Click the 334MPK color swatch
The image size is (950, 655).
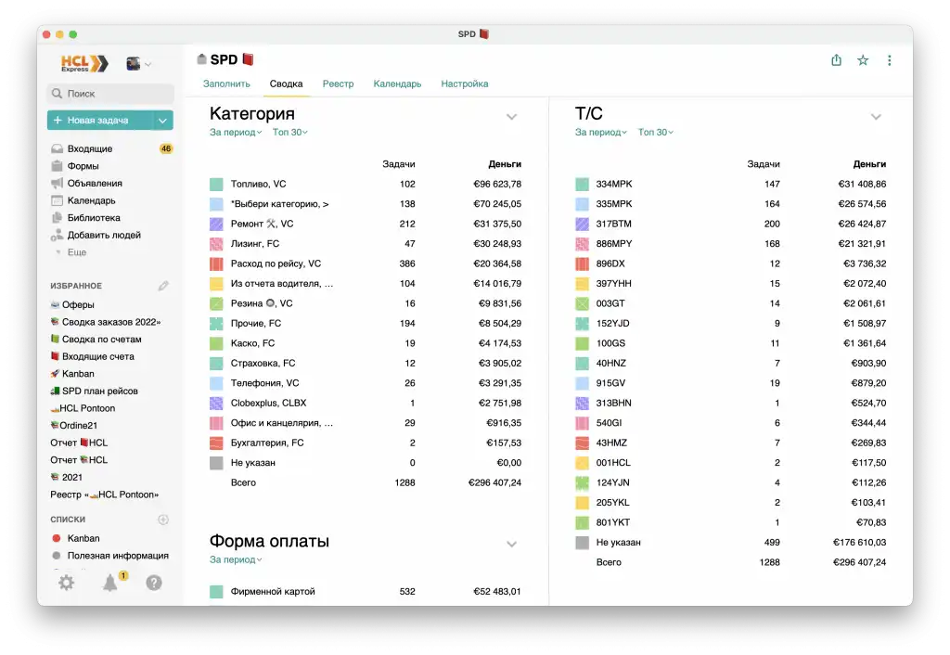(x=582, y=185)
